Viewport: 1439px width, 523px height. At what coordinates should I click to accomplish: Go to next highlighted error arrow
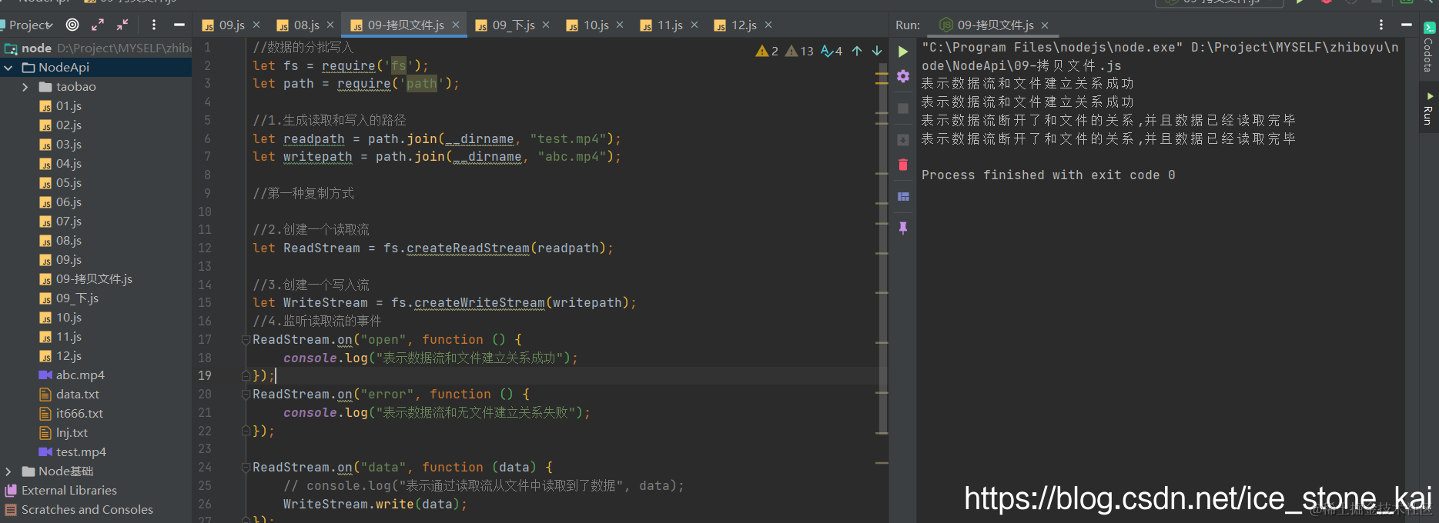point(877,51)
